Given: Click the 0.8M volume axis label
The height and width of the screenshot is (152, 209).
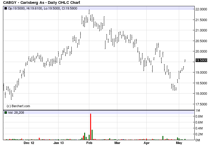Looking at the screenshot, I should coord(199,116).
